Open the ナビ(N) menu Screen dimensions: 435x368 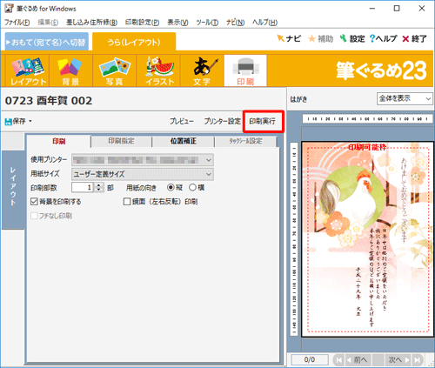coord(235,23)
